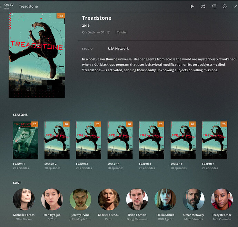Shuffle Treadstone episodes
Screen dimensions: 238x227
point(203,6)
